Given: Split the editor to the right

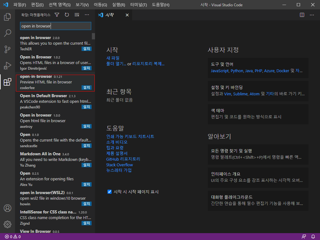Looking at the screenshot, I should tap(302, 15).
